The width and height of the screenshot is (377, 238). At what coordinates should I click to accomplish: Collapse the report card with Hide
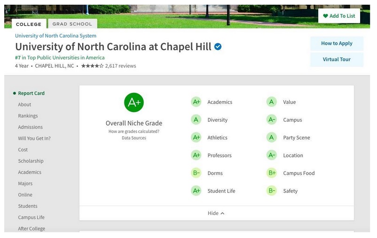pos(216,213)
